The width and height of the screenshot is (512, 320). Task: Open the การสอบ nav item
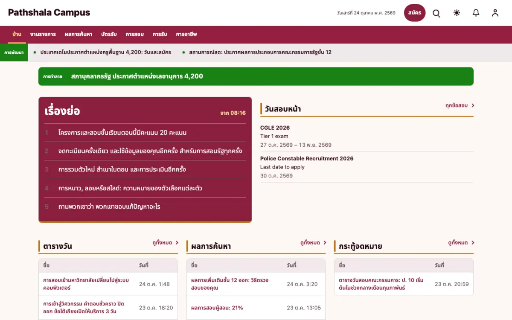[x=134, y=34]
